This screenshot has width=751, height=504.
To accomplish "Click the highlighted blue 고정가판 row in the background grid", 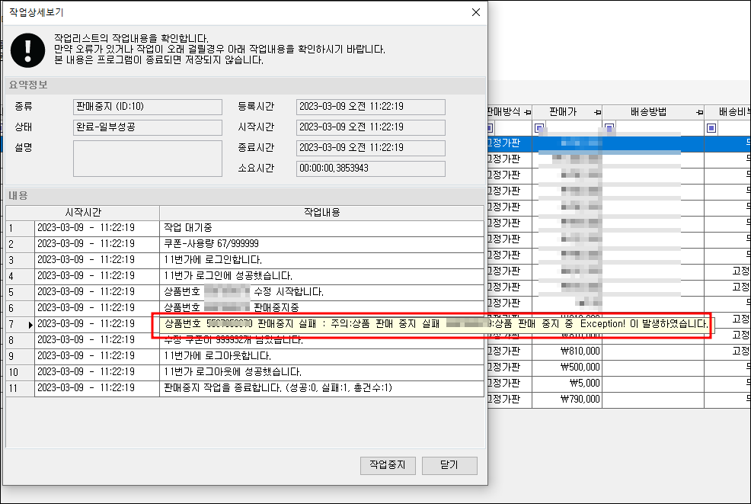I will (x=618, y=143).
